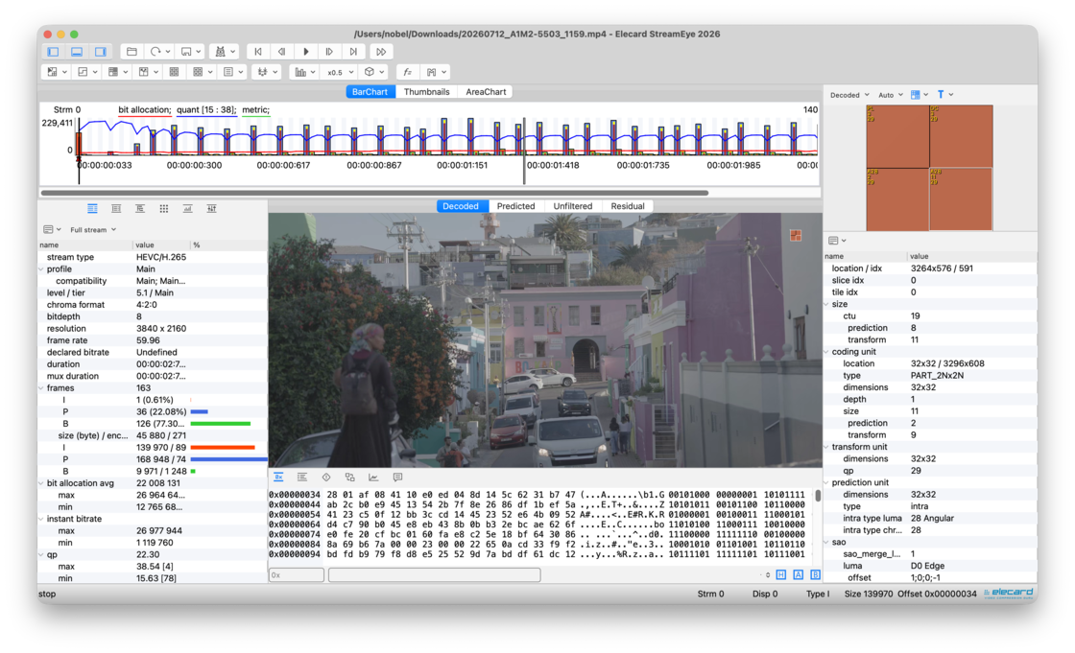Toggle the left sidebar panel visibility
This screenshot has height=653, width=1075.
[x=54, y=52]
